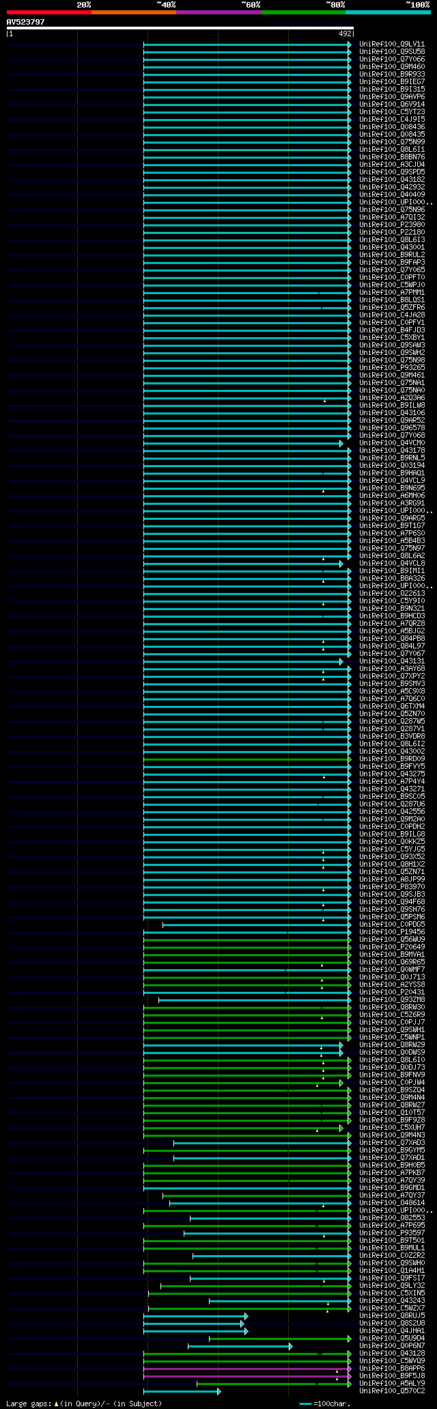437x1409 pixels.
Task: Open hit UniRef100_B9R933
Action: (x=392, y=75)
